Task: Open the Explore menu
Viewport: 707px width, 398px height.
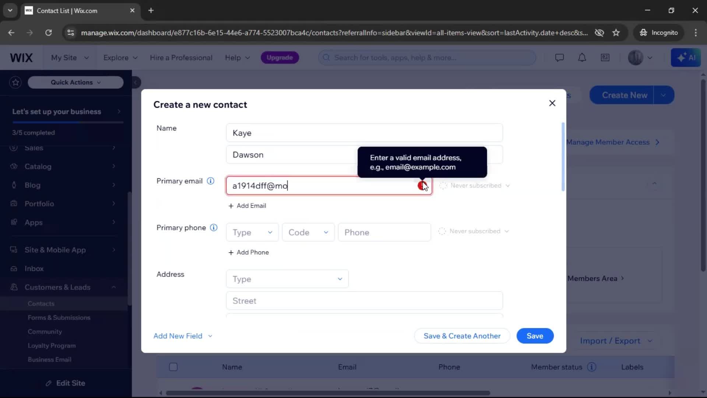Action: (120, 58)
